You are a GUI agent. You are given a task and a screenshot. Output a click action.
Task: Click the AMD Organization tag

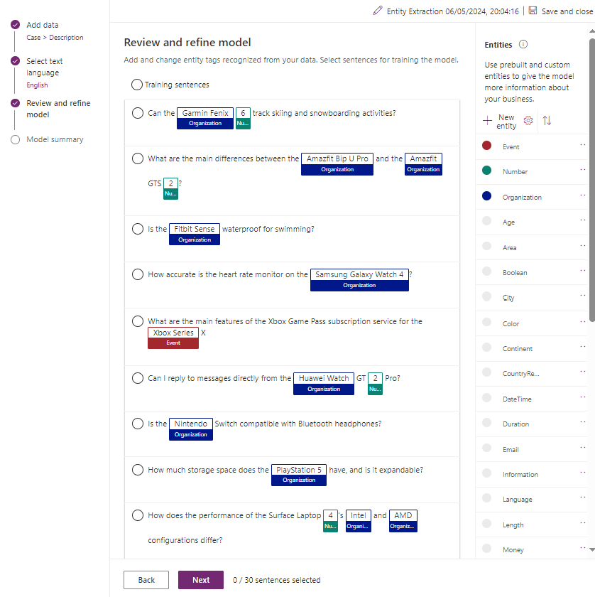pyautogui.click(x=403, y=520)
